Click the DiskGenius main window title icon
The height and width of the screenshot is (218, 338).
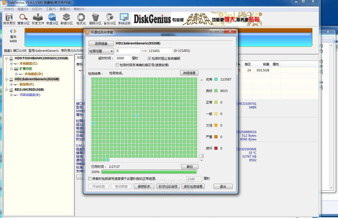click(x=4, y=3)
